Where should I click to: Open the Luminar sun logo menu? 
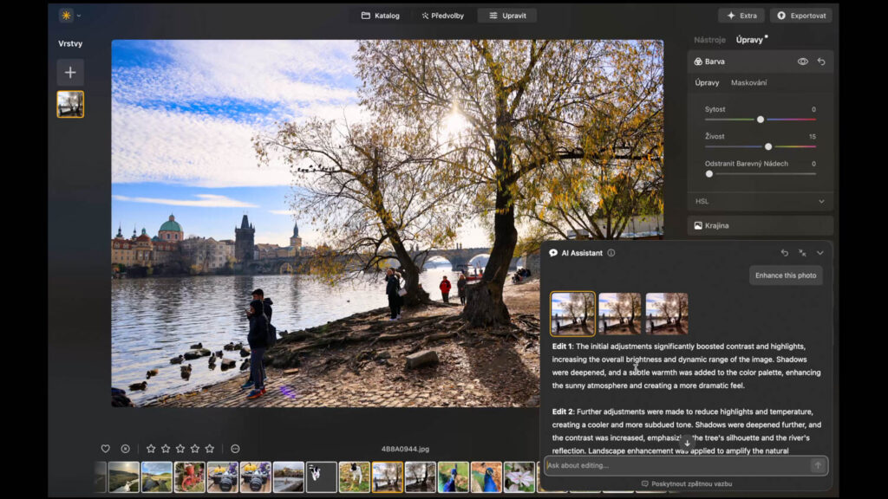[66, 16]
